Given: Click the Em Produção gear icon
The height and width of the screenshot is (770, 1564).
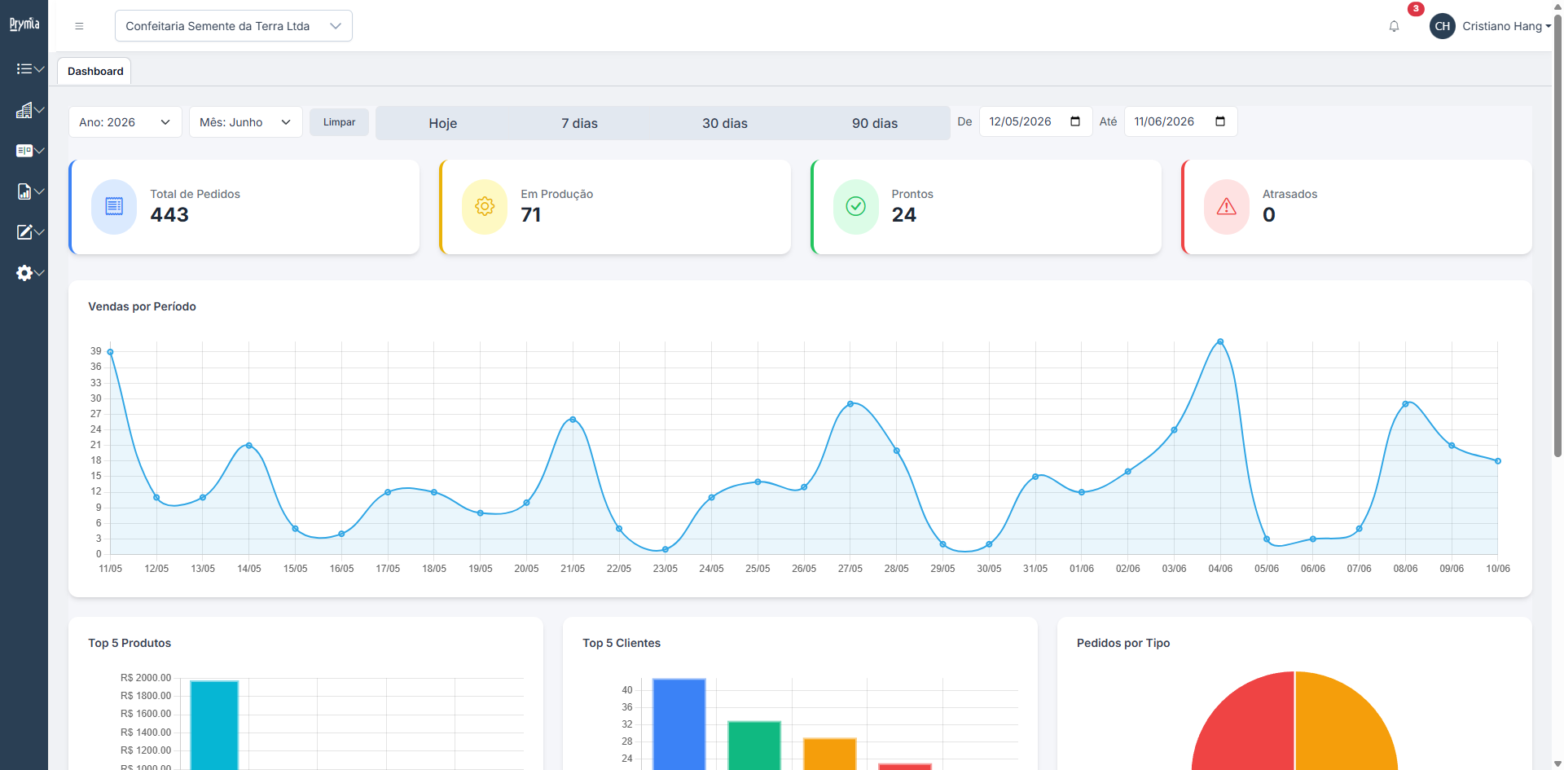Looking at the screenshot, I should pyautogui.click(x=485, y=207).
